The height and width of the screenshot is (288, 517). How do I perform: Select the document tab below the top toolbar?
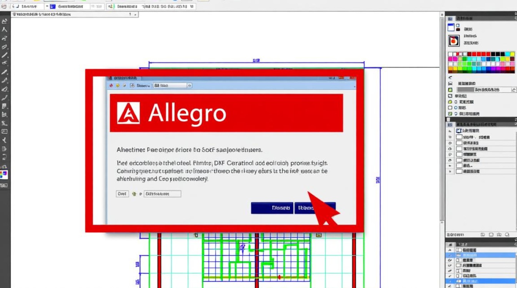point(75,14)
